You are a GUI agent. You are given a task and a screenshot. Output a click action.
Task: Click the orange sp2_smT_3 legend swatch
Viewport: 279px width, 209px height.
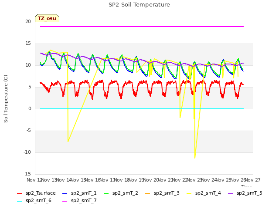click(x=148, y=193)
